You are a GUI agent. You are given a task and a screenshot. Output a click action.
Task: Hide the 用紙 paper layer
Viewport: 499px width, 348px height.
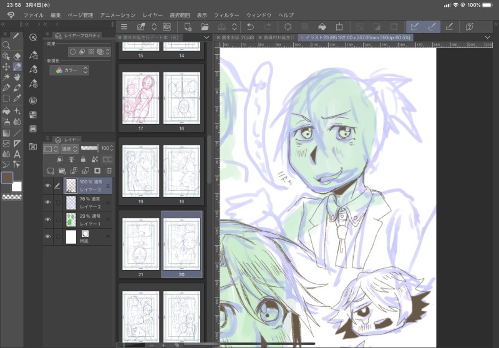(x=48, y=236)
